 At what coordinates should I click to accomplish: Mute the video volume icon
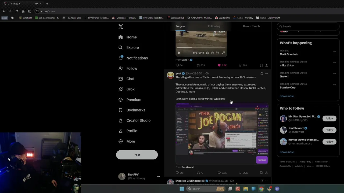point(207,53)
